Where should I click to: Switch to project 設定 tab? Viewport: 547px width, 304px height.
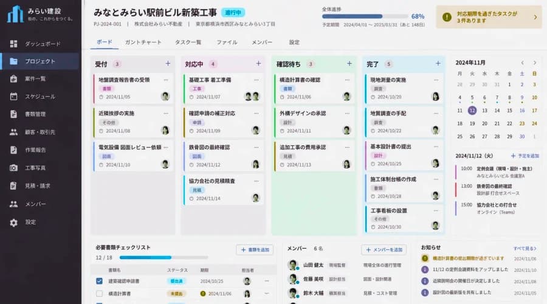tap(294, 42)
